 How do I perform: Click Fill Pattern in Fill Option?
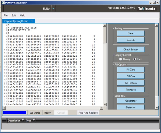[131, 83]
